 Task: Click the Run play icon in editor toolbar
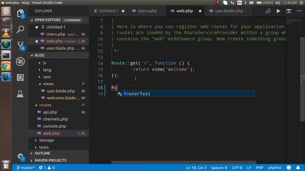(x=278, y=11)
